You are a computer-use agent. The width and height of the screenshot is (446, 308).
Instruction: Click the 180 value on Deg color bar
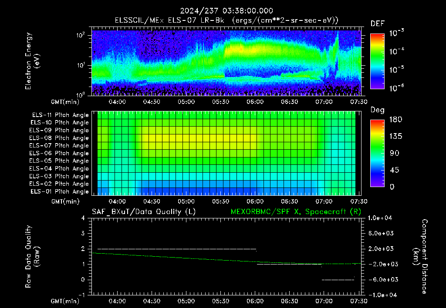tap(395, 120)
